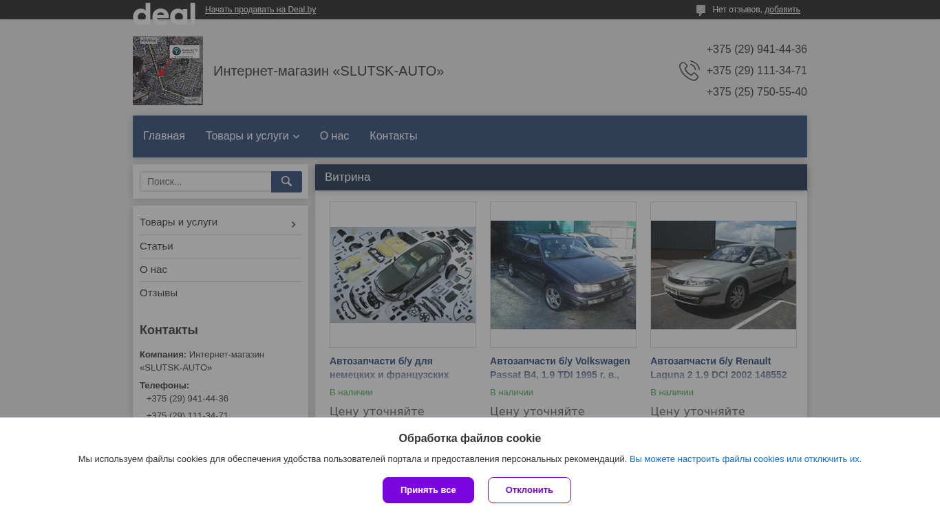Click the Витрина section heading

(x=348, y=177)
